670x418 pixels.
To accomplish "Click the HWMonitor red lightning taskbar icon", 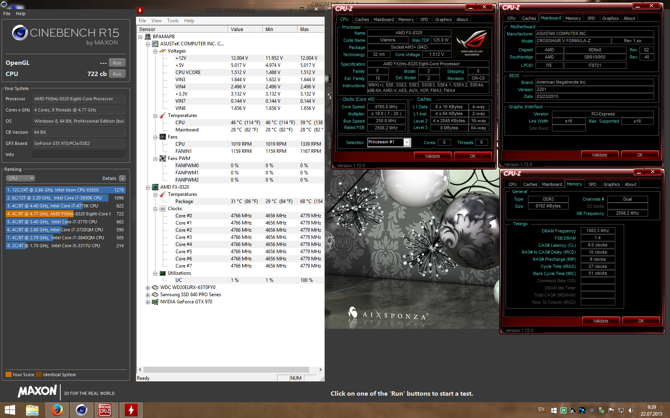I will click(131, 410).
